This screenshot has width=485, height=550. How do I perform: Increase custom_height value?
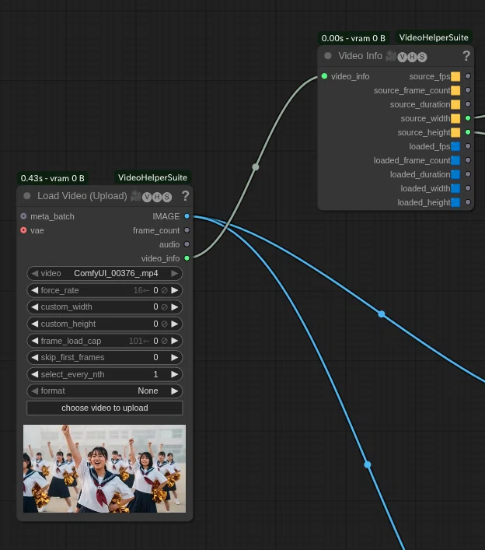[x=174, y=324]
